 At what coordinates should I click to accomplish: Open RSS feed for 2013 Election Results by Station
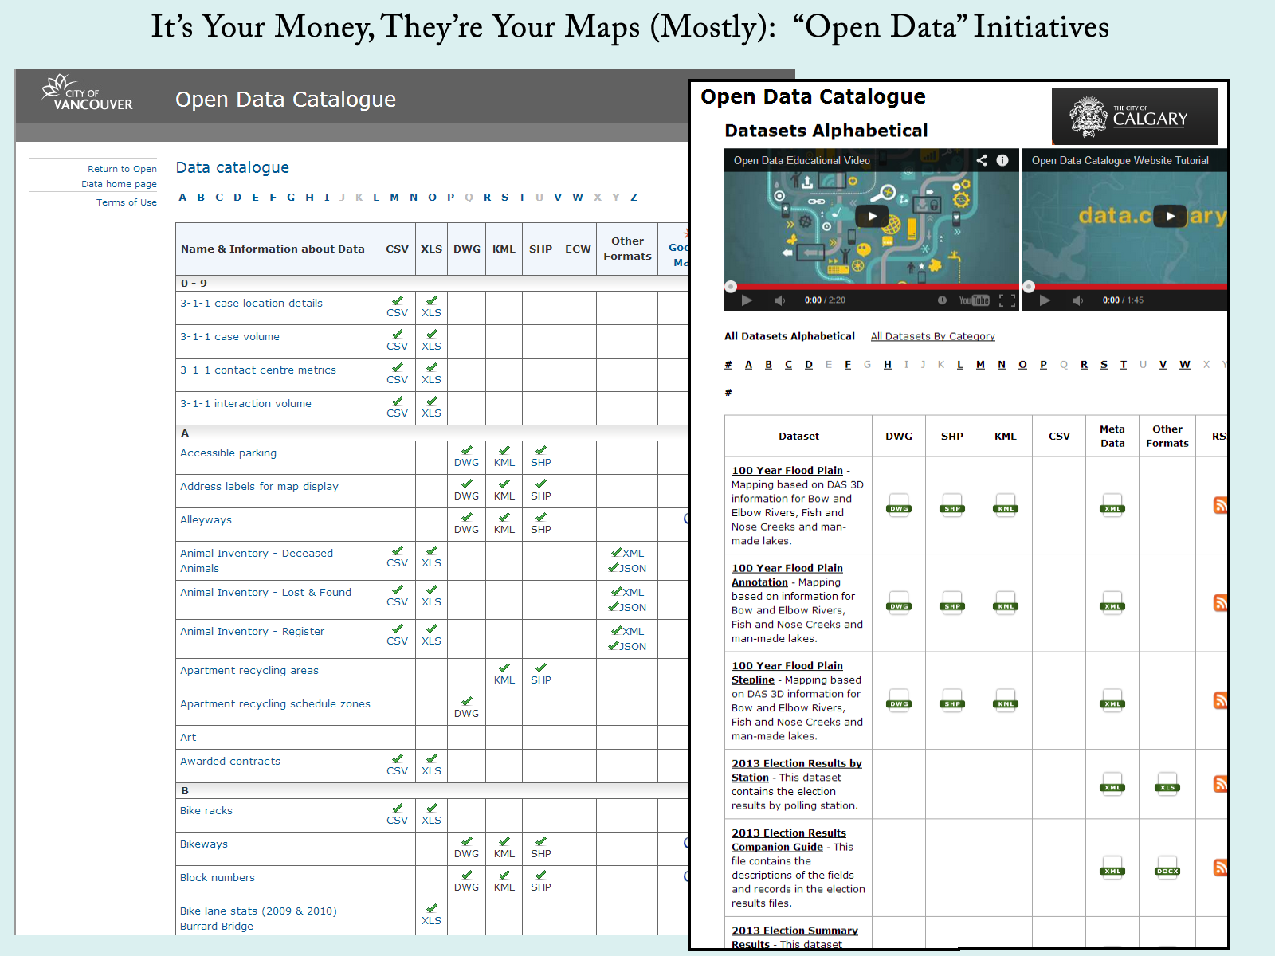[1220, 784]
